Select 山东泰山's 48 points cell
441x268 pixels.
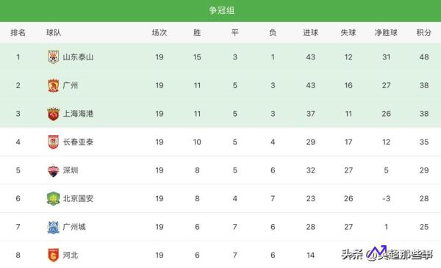click(x=424, y=57)
